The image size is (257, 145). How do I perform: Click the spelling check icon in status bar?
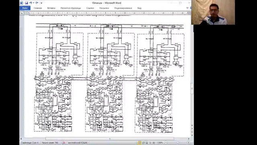(x=63, y=143)
